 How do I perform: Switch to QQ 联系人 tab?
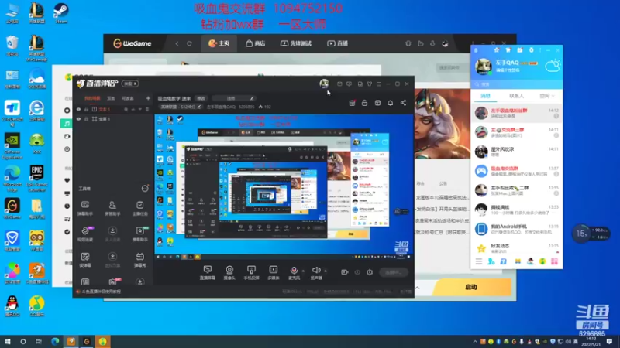tap(516, 96)
